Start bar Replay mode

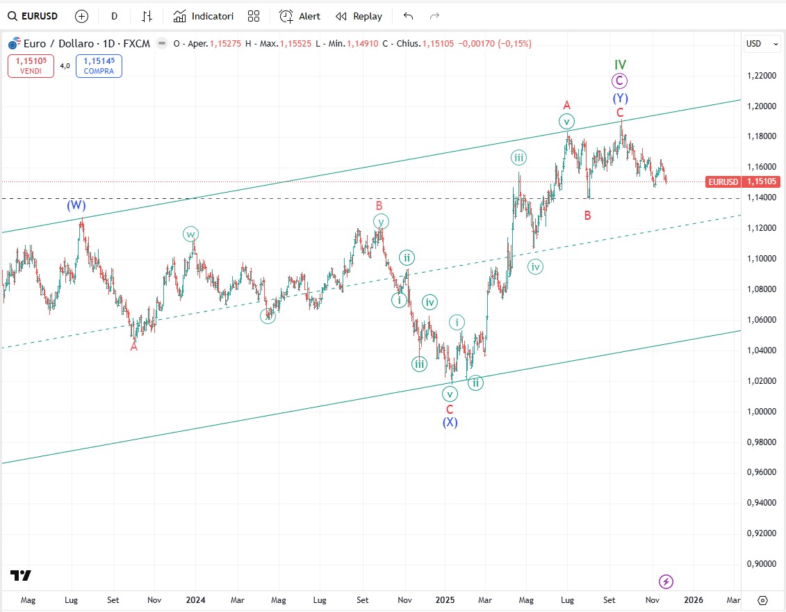coord(359,16)
